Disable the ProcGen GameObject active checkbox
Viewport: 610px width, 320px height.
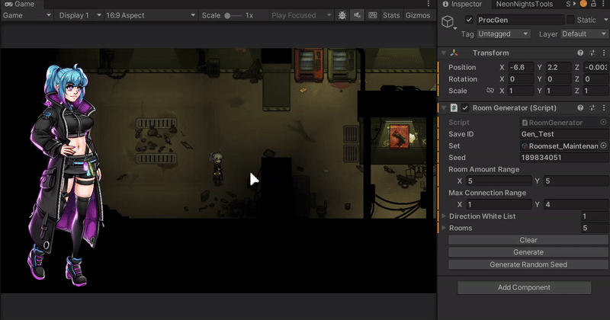[x=469, y=21]
